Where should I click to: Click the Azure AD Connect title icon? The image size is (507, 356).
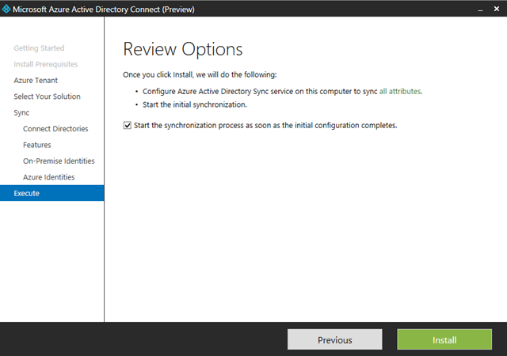6,9
